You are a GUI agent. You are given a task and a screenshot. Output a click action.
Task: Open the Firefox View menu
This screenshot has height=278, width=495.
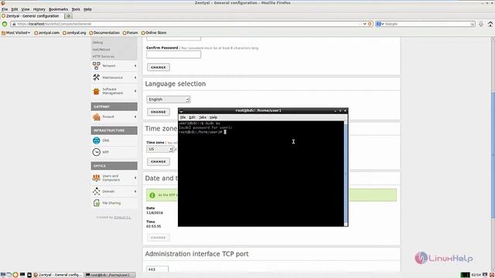pos(26,9)
